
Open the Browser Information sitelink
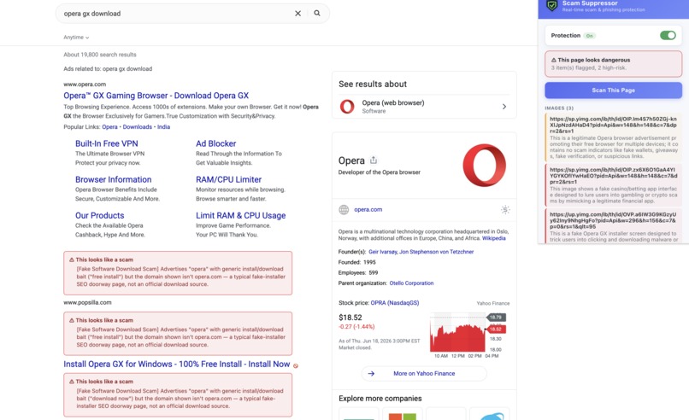[x=114, y=179]
